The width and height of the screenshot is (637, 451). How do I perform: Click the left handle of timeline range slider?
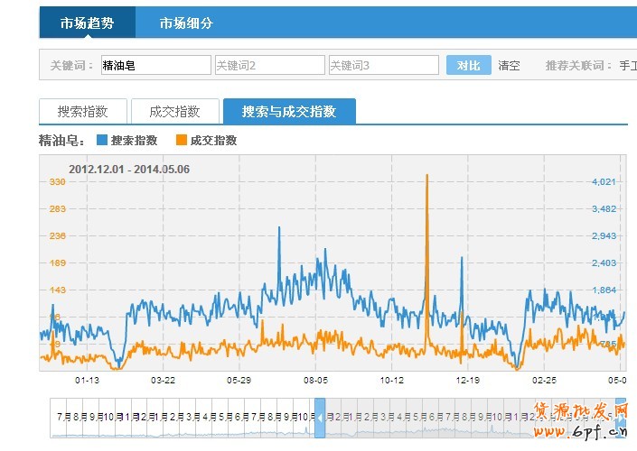(319, 419)
